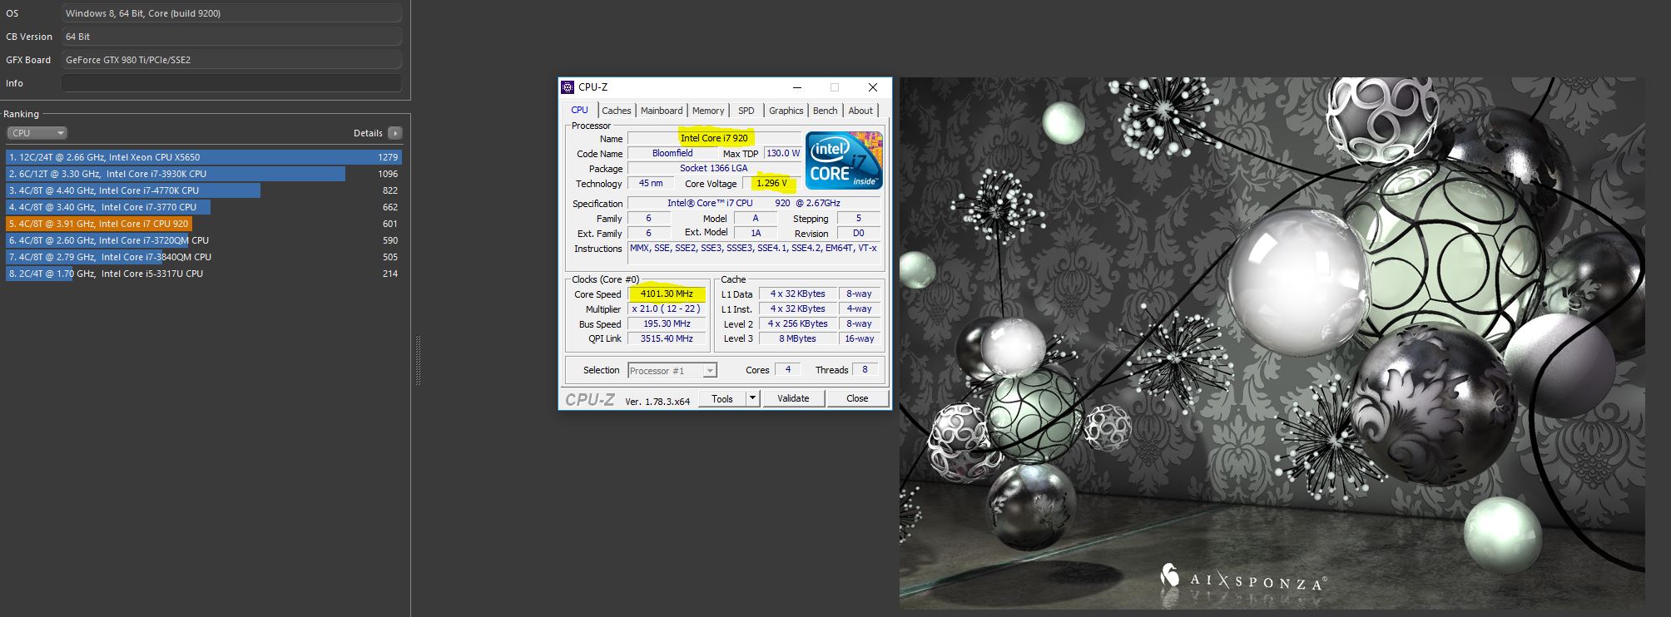1671x617 pixels.
Task: Click the Core Speed value 4101.30 MHz
Action: pos(667,294)
